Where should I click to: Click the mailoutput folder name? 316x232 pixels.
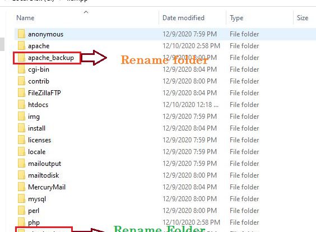coord(44,164)
